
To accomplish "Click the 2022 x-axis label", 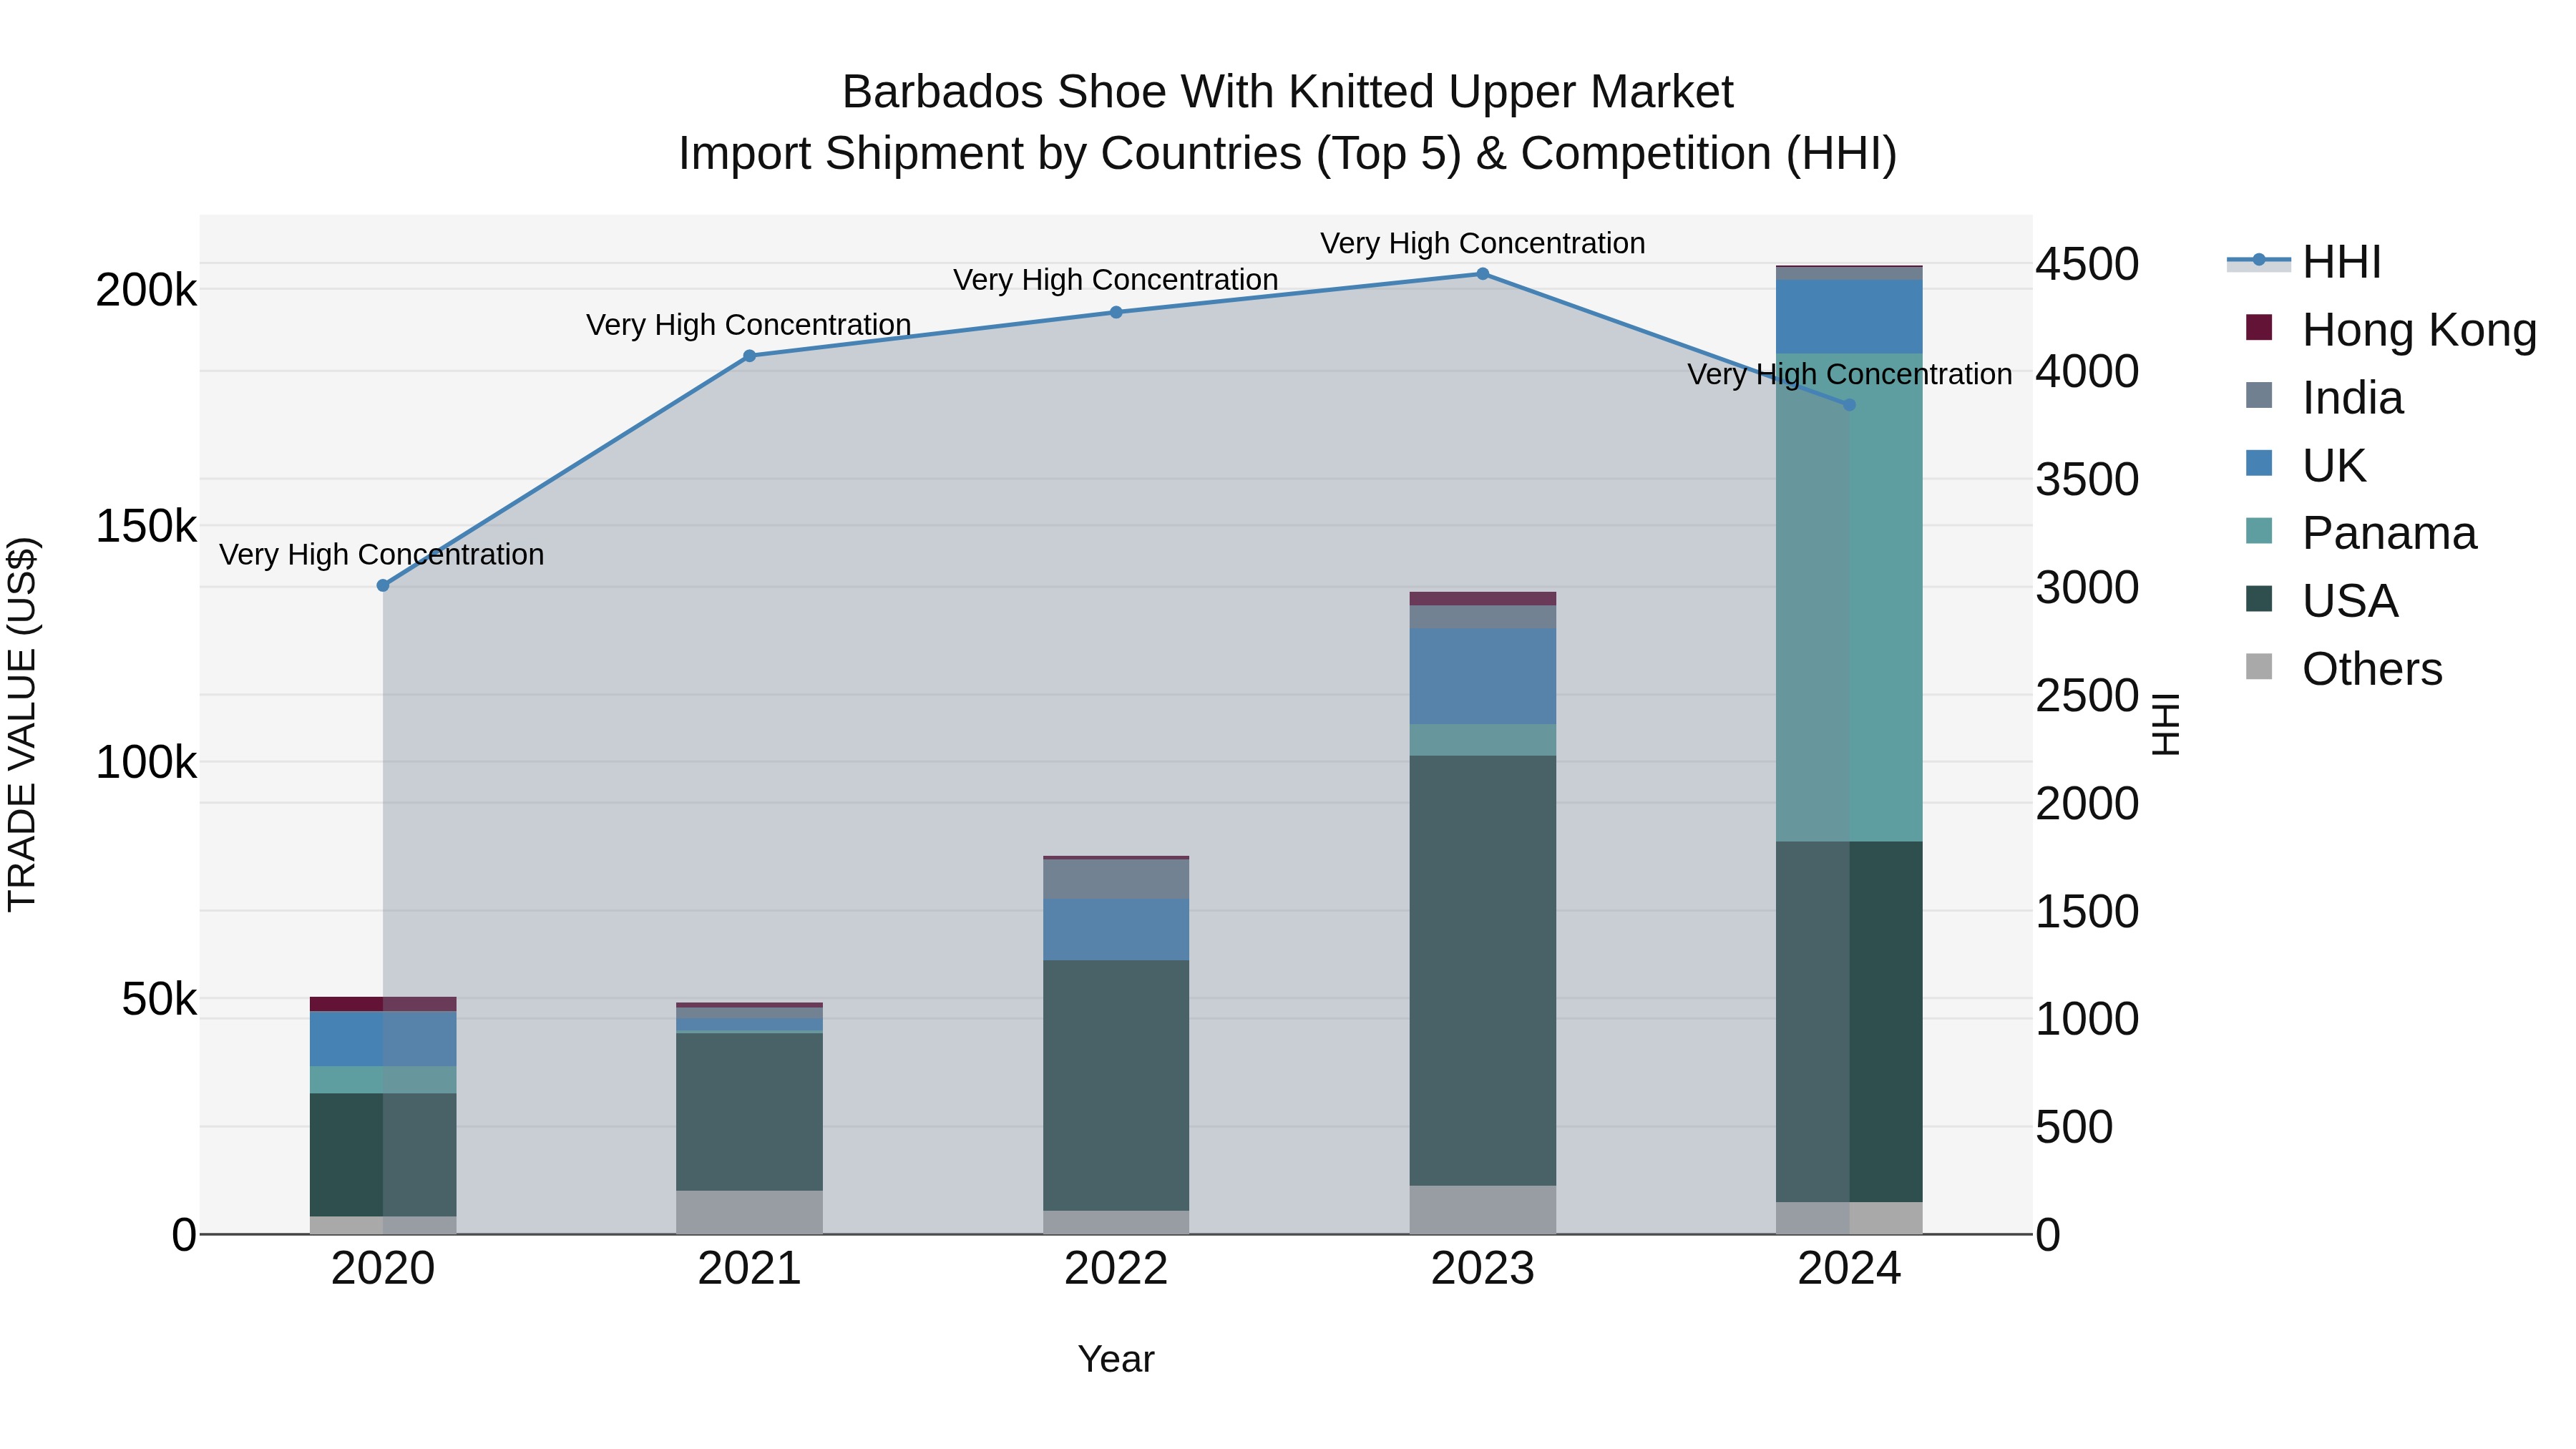I will (x=1116, y=1269).
